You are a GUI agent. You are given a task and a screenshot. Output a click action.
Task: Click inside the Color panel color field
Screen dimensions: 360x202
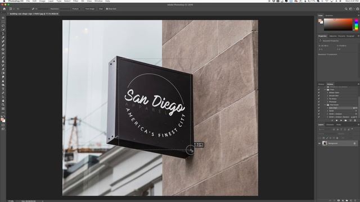tap(338, 25)
